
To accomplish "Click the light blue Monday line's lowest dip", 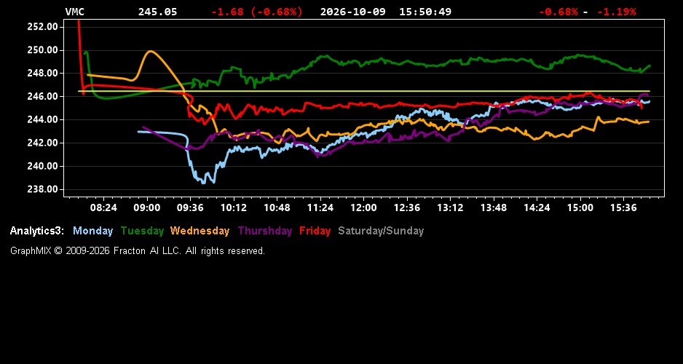I will click(203, 183).
